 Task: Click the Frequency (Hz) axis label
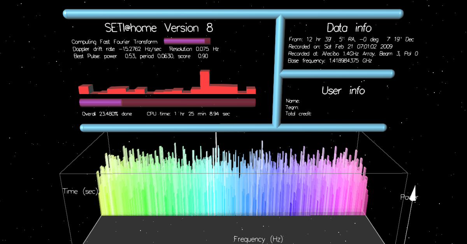(259, 239)
